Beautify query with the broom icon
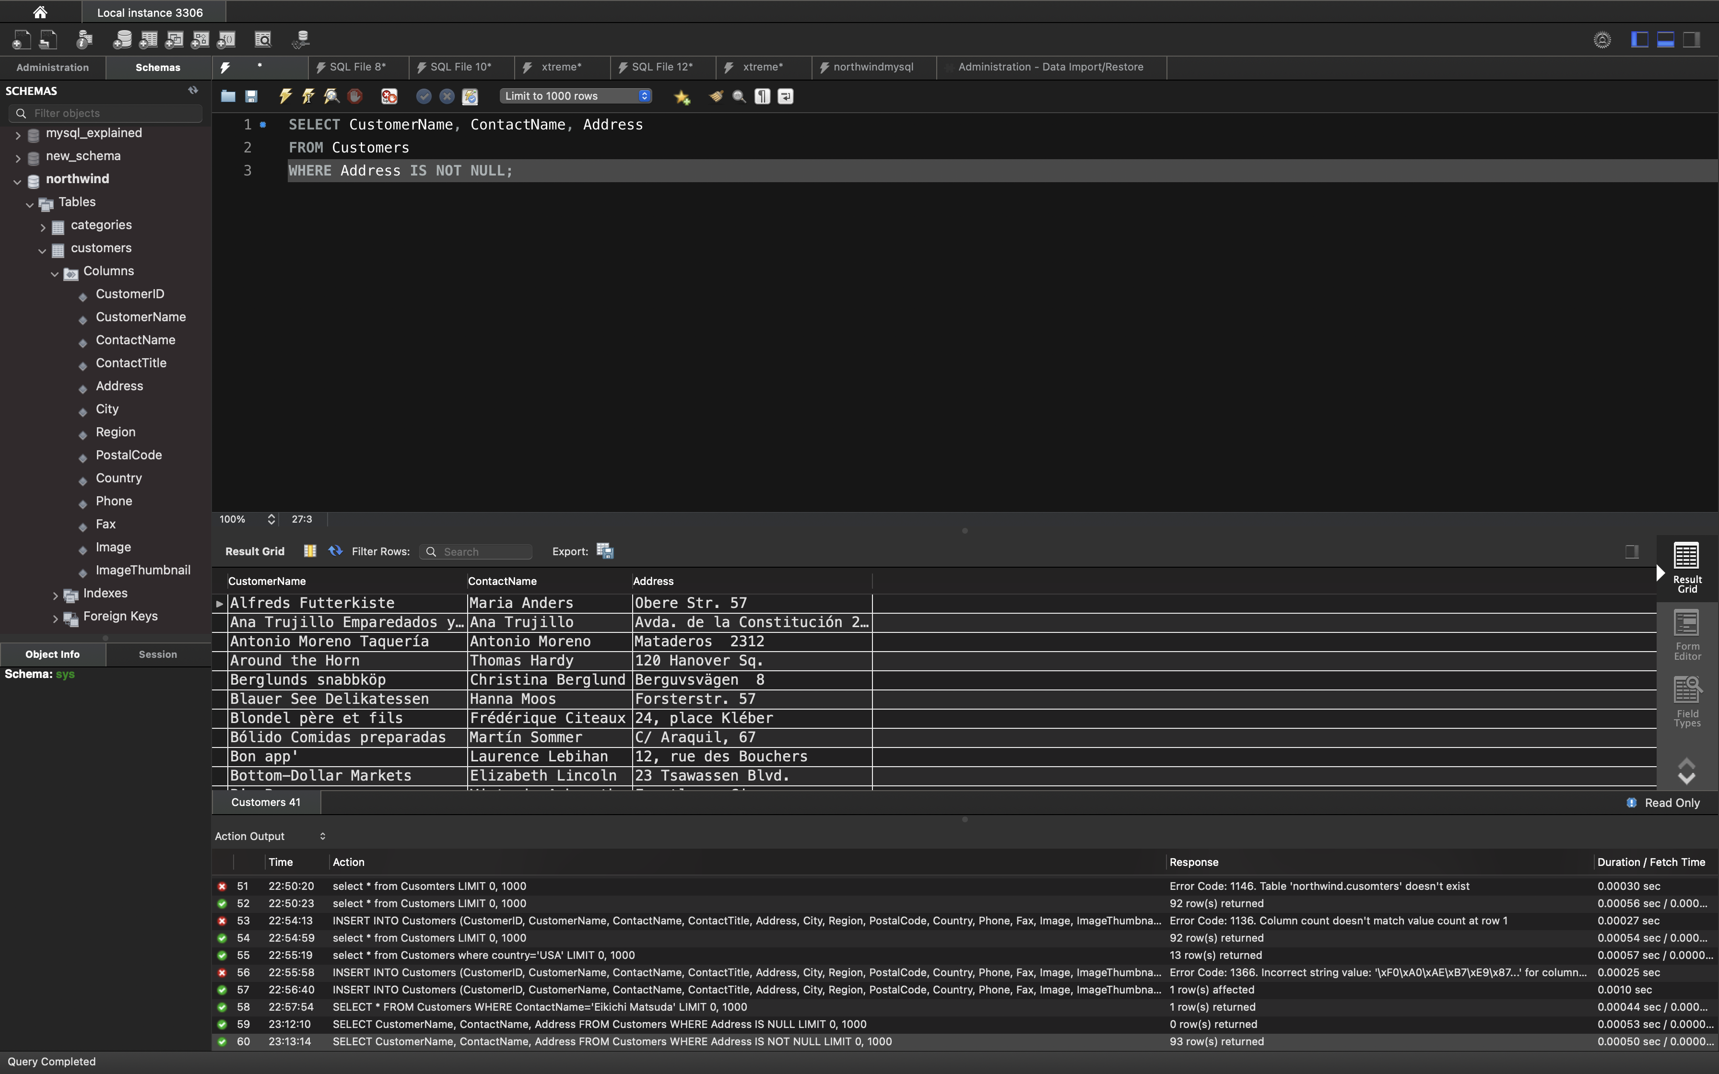 716,96
